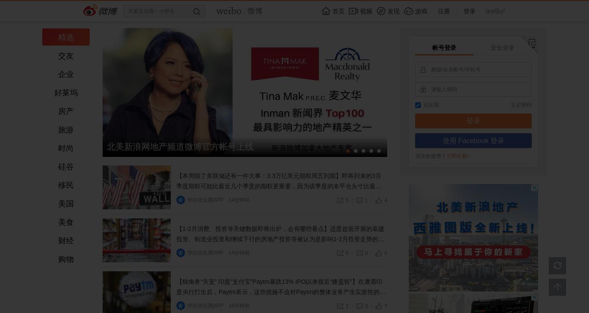The image size is (589, 313).
Task: Share the 3.3万亿美元期权 post
Action: (343, 200)
